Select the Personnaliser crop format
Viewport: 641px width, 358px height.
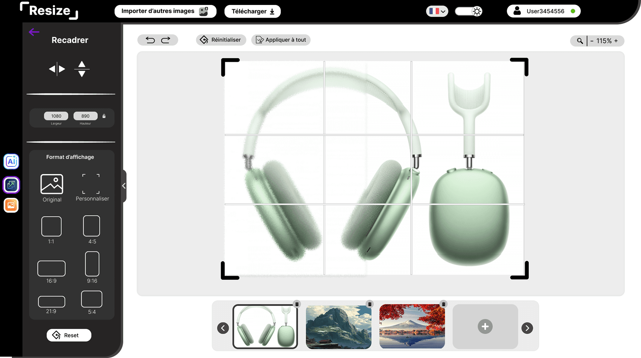tap(92, 187)
